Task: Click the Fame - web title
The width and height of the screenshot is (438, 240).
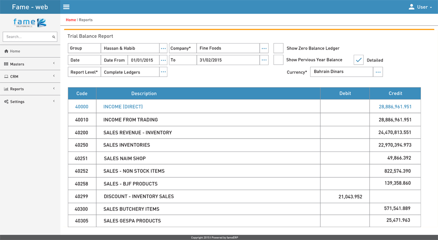Action: click(30, 7)
